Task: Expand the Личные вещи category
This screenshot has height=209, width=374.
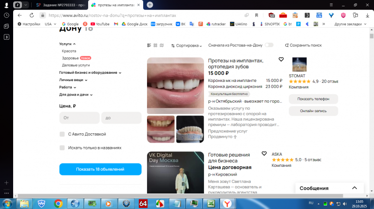Action: click(73, 80)
